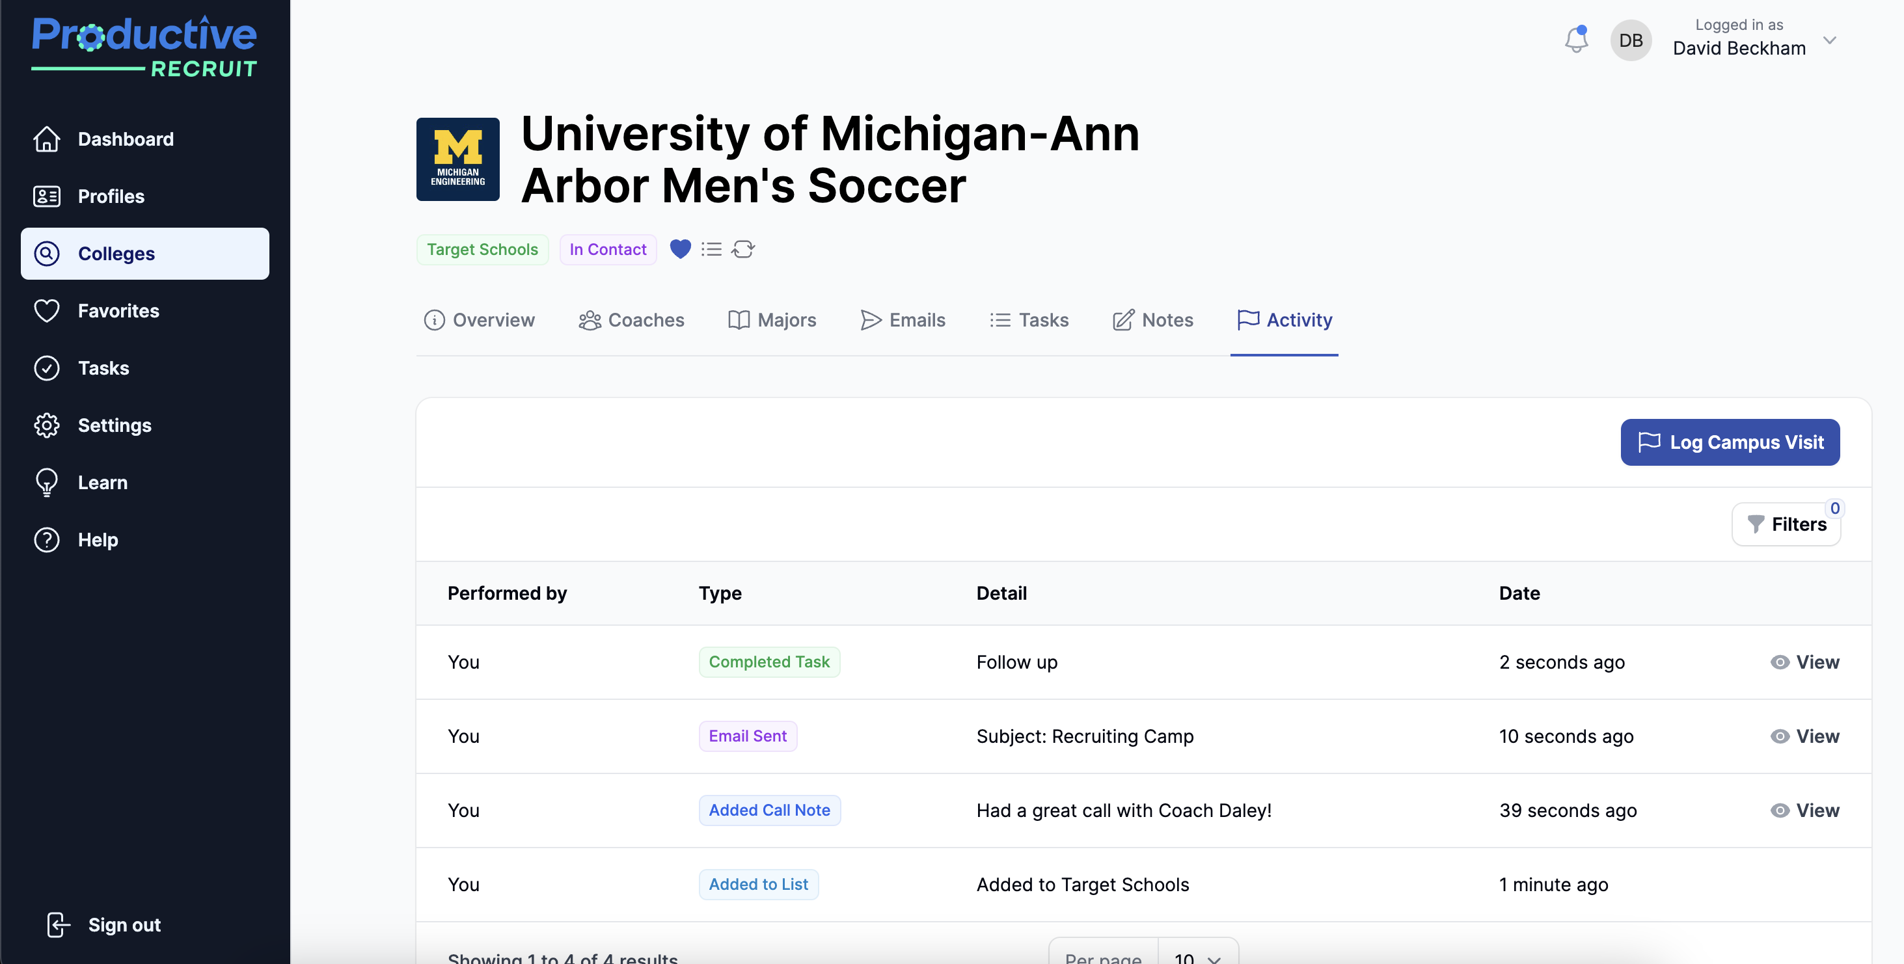The image size is (1904, 964).
Task: Expand the David Beckham account menu
Action: [x=1829, y=40]
